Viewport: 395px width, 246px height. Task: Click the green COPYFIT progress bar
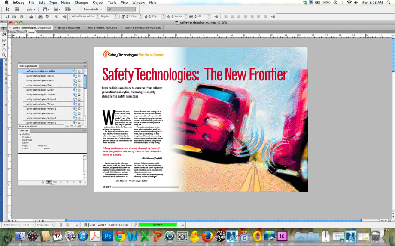[158, 225]
